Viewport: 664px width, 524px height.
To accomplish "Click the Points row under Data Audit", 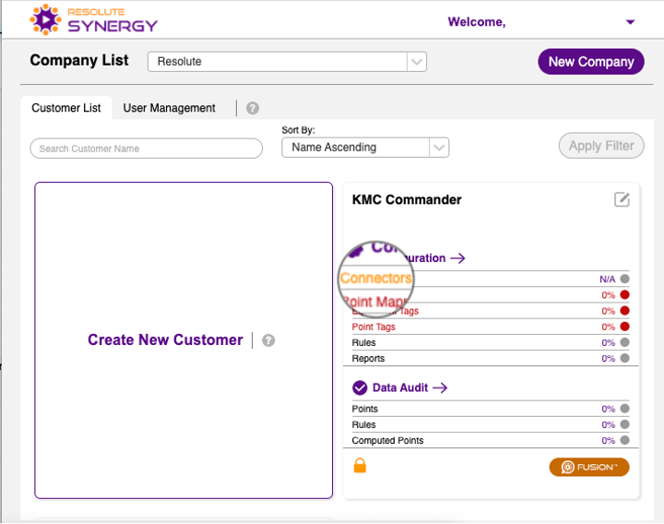I will (x=491, y=409).
